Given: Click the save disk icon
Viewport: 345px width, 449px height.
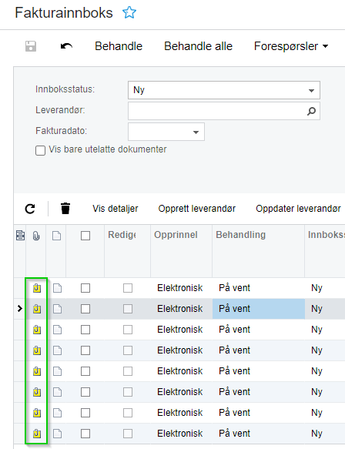Looking at the screenshot, I should click(31, 46).
